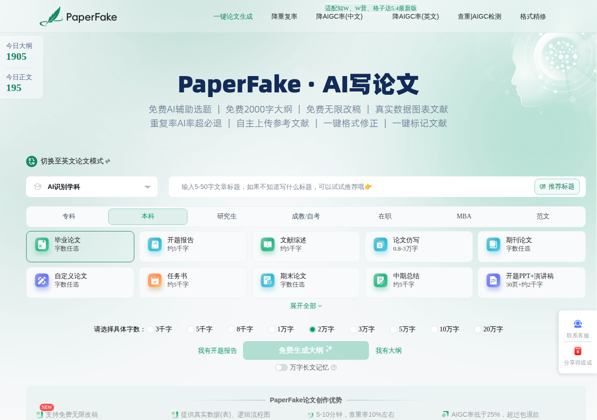The width and height of the screenshot is (597, 420).
Task: Click the 分享得提成 red envelope icon
Action: point(578,351)
